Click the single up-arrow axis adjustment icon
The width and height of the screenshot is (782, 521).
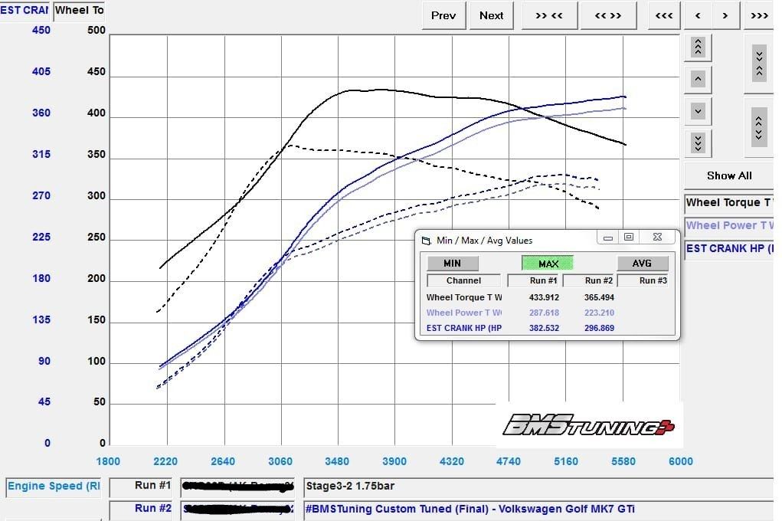pos(697,78)
